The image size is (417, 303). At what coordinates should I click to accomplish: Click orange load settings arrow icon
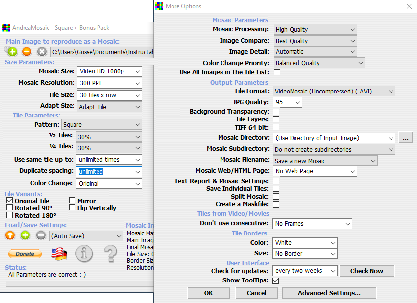10,235
